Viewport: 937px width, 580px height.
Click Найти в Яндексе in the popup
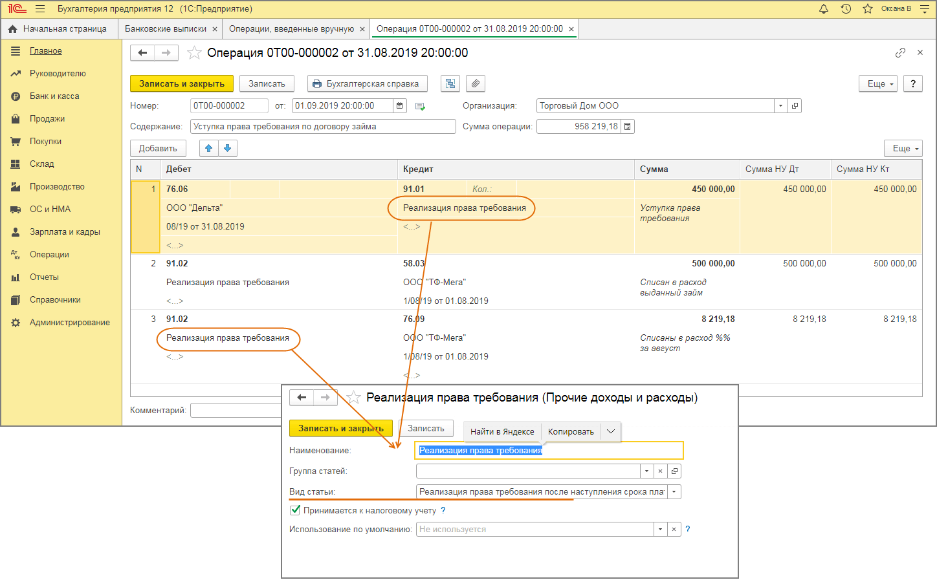point(502,432)
